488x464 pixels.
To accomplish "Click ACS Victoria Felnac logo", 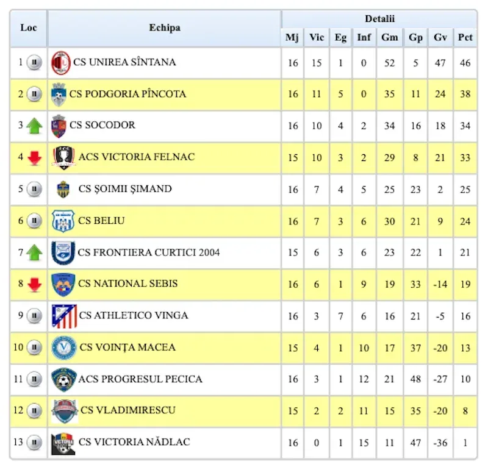I will (63, 158).
